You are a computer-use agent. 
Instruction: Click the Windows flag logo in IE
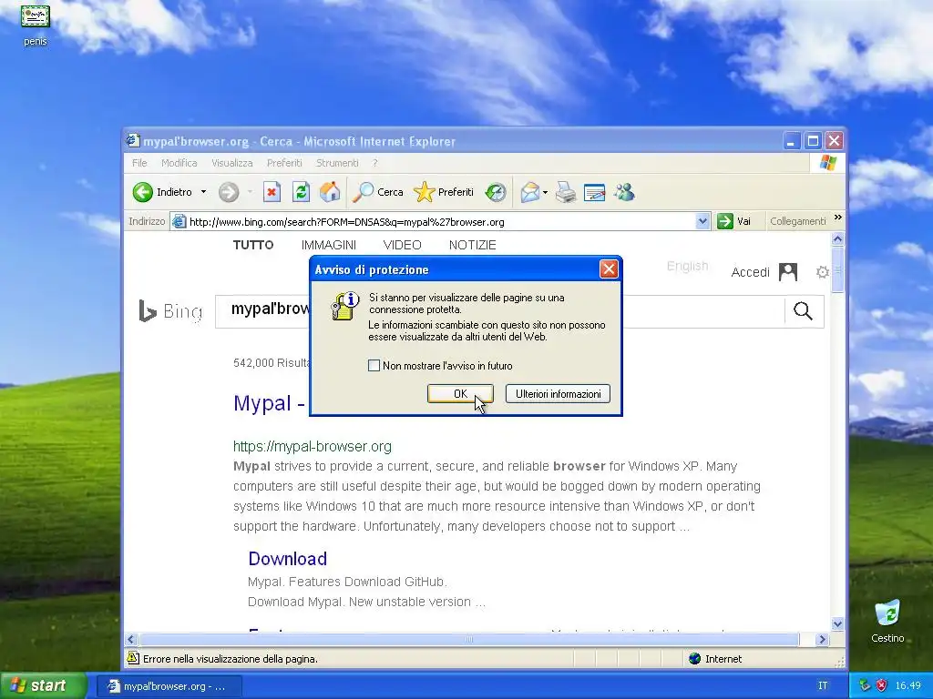pos(827,163)
